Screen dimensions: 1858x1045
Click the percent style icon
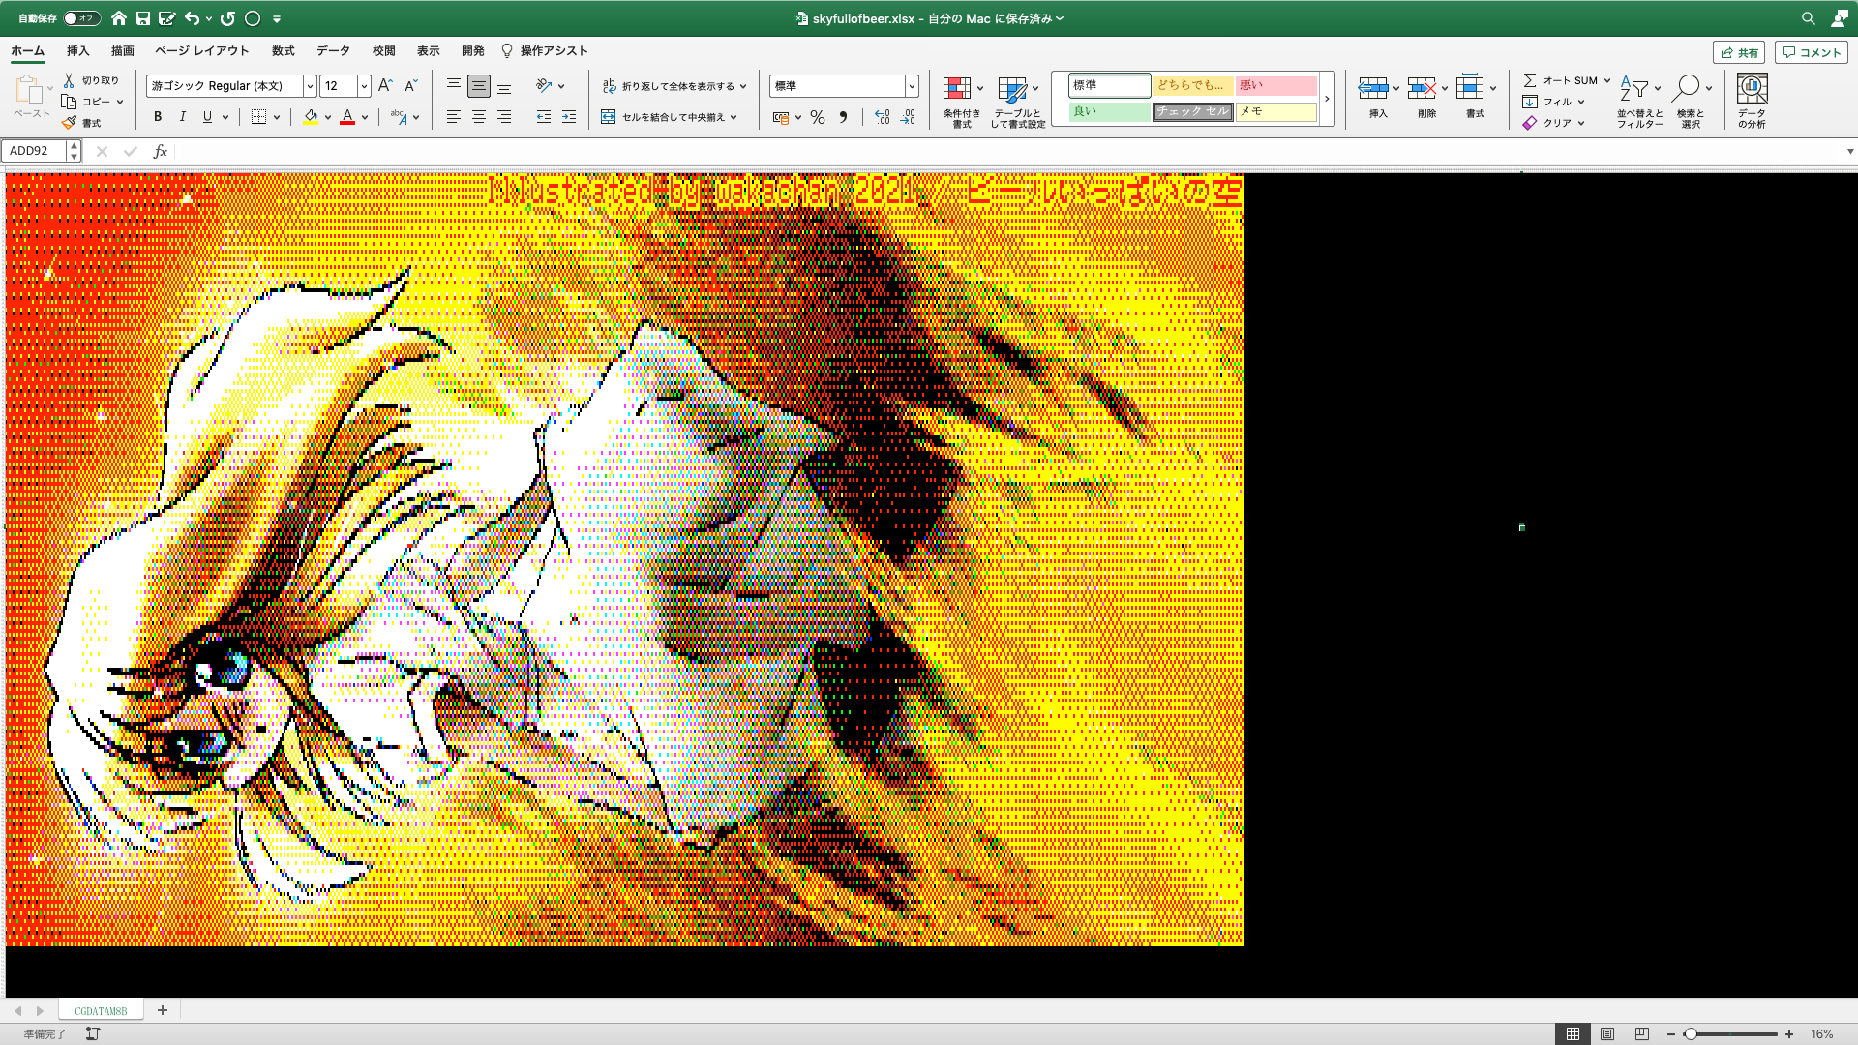point(818,117)
